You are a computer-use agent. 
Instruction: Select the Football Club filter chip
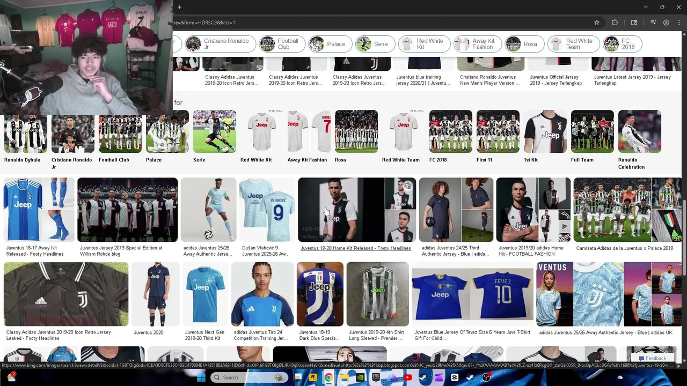point(282,44)
